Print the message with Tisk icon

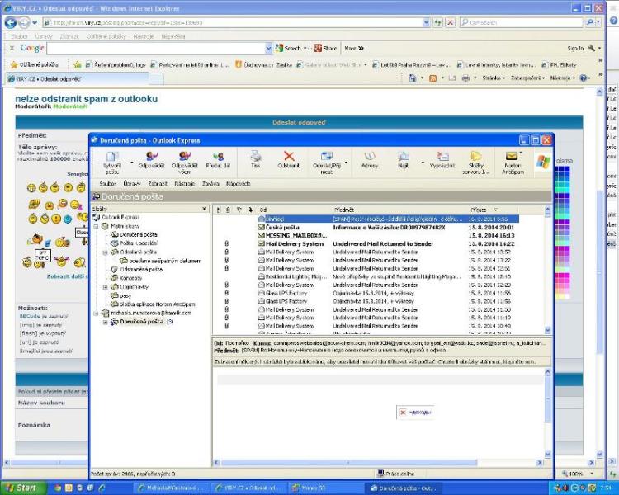255,159
